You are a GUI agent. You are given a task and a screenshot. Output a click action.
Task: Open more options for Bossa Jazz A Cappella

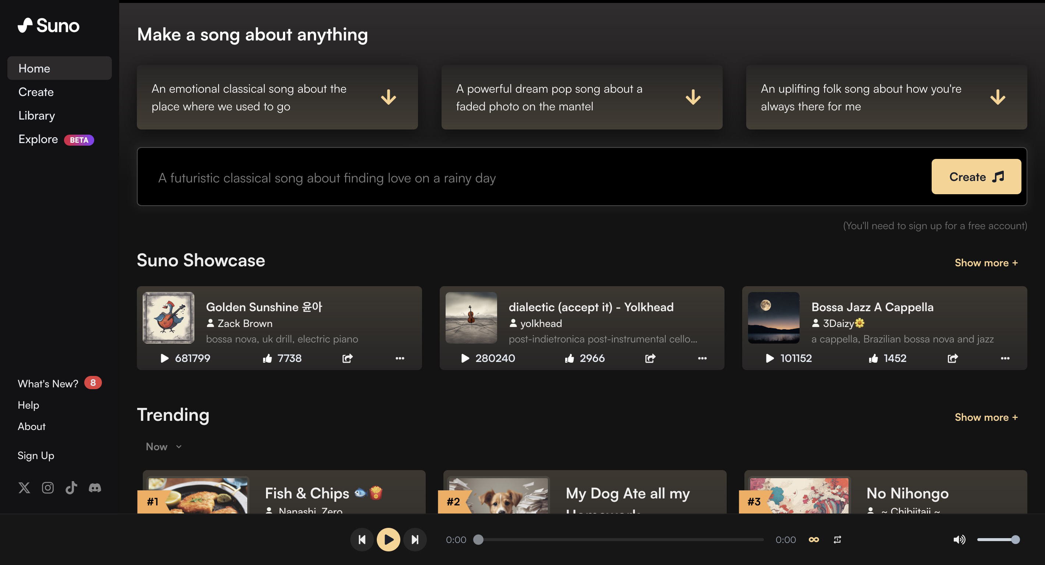1005,358
